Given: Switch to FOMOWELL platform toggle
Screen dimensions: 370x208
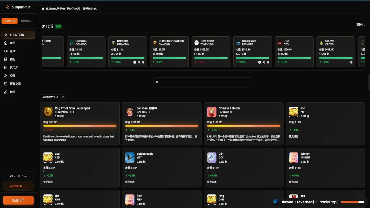Looking at the screenshot, I should pos(26,21).
